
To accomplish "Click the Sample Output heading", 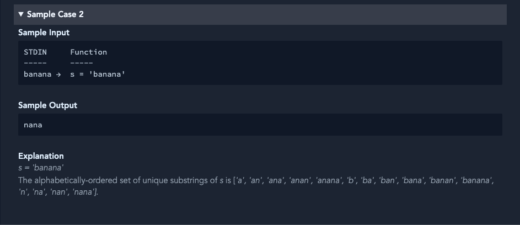I will (x=47, y=105).
